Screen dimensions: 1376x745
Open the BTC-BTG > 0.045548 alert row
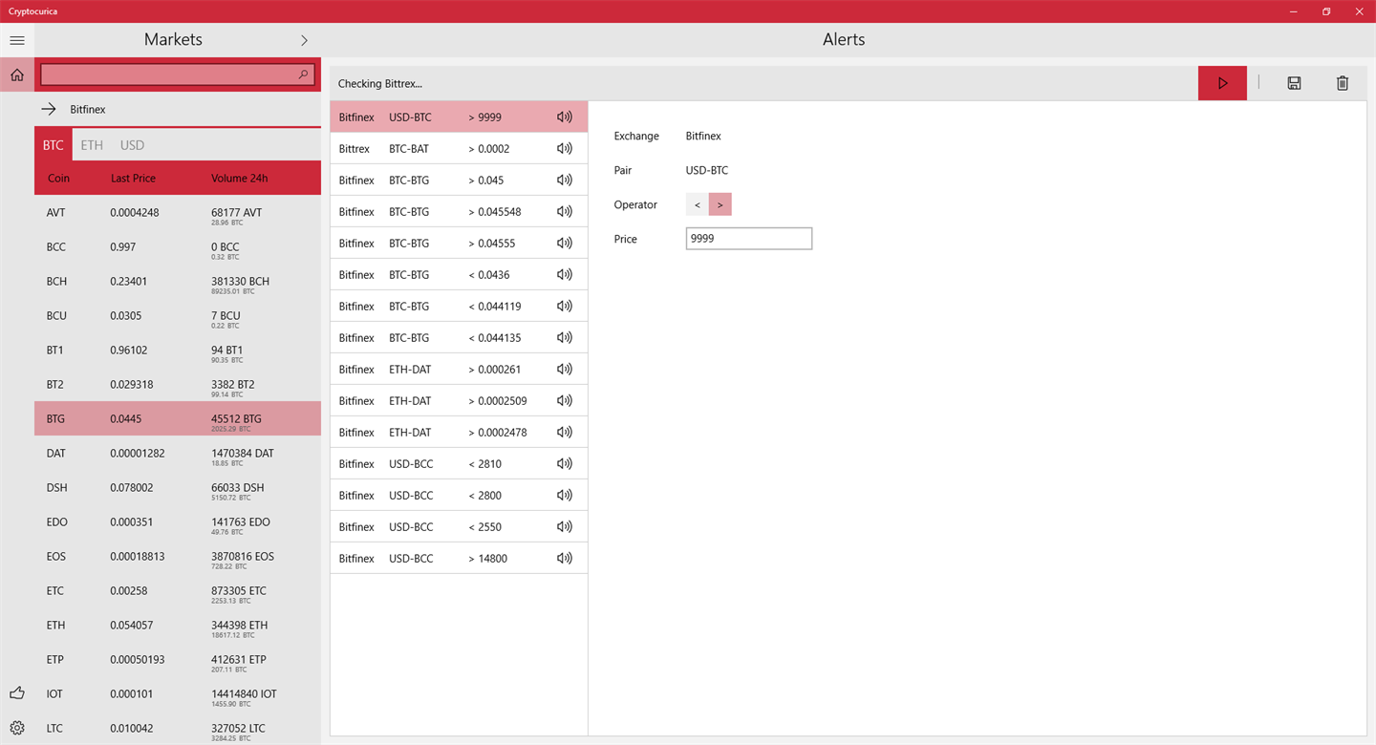tap(459, 211)
